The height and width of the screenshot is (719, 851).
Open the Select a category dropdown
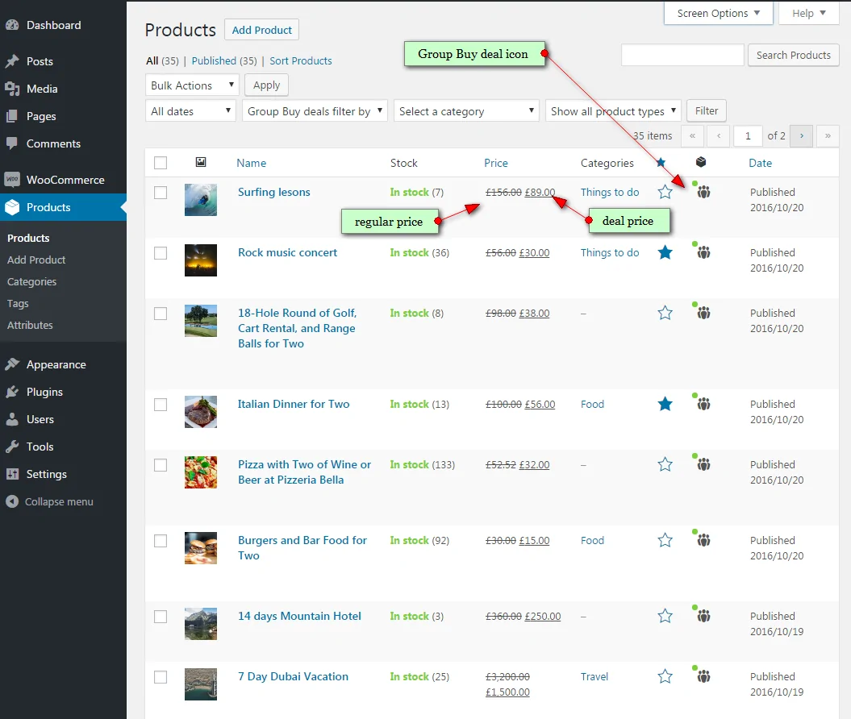pyautogui.click(x=465, y=110)
